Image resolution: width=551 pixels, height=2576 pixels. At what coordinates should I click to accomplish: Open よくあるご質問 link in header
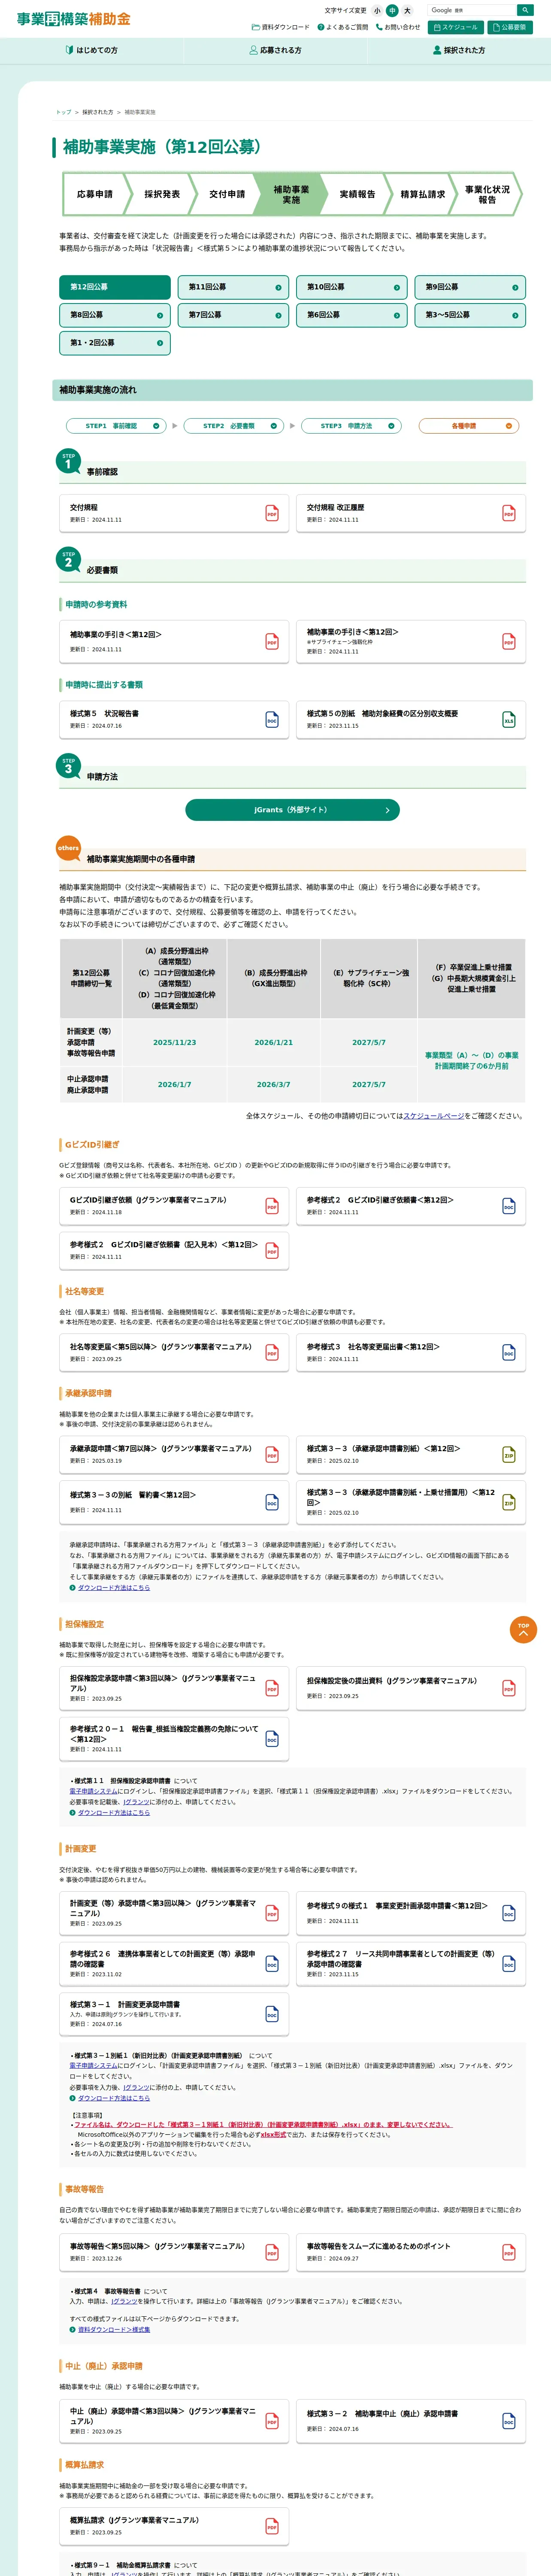[x=343, y=27]
